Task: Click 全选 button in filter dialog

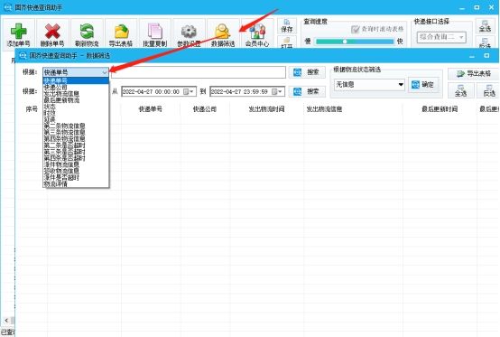Action: (x=461, y=91)
